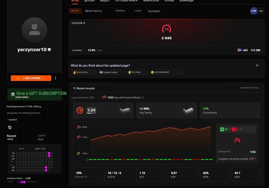This screenshot has height=188, width=269.
Task: Click the green W wins badge
Action: click(222, 129)
